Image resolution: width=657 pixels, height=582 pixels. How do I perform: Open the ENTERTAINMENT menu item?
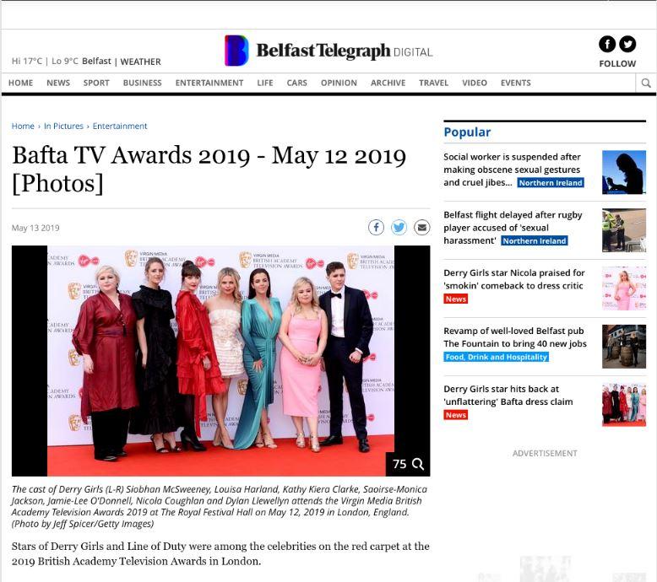tap(209, 83)
